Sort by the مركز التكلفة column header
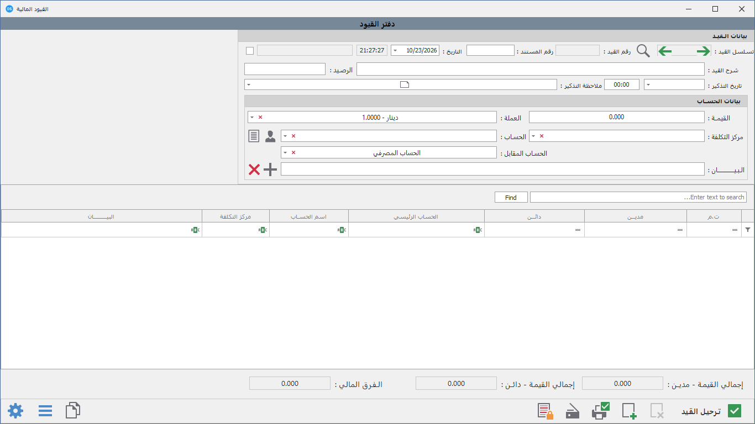This screenshot has height=424, width=755. pos(236,216)
